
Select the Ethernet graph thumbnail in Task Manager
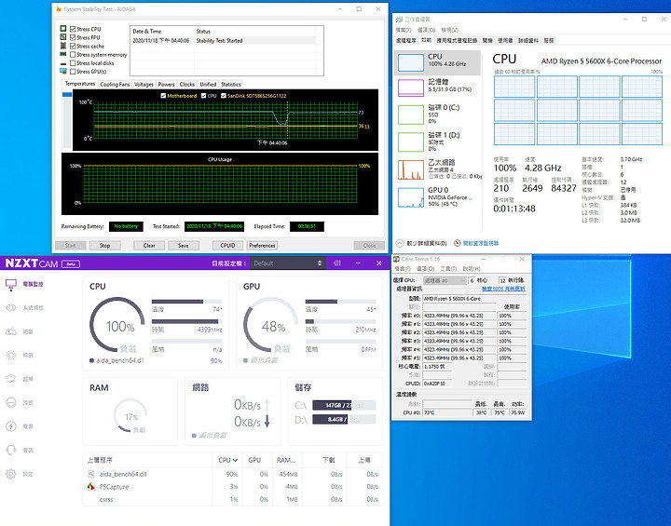pyautogui.click(x=411, y=169)
